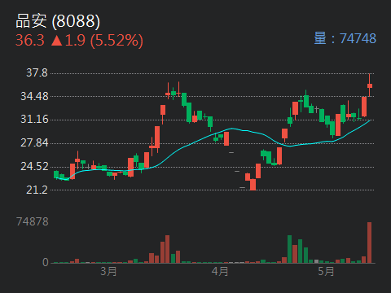Click the 3月 date axis label

click(x=108, y=271)
